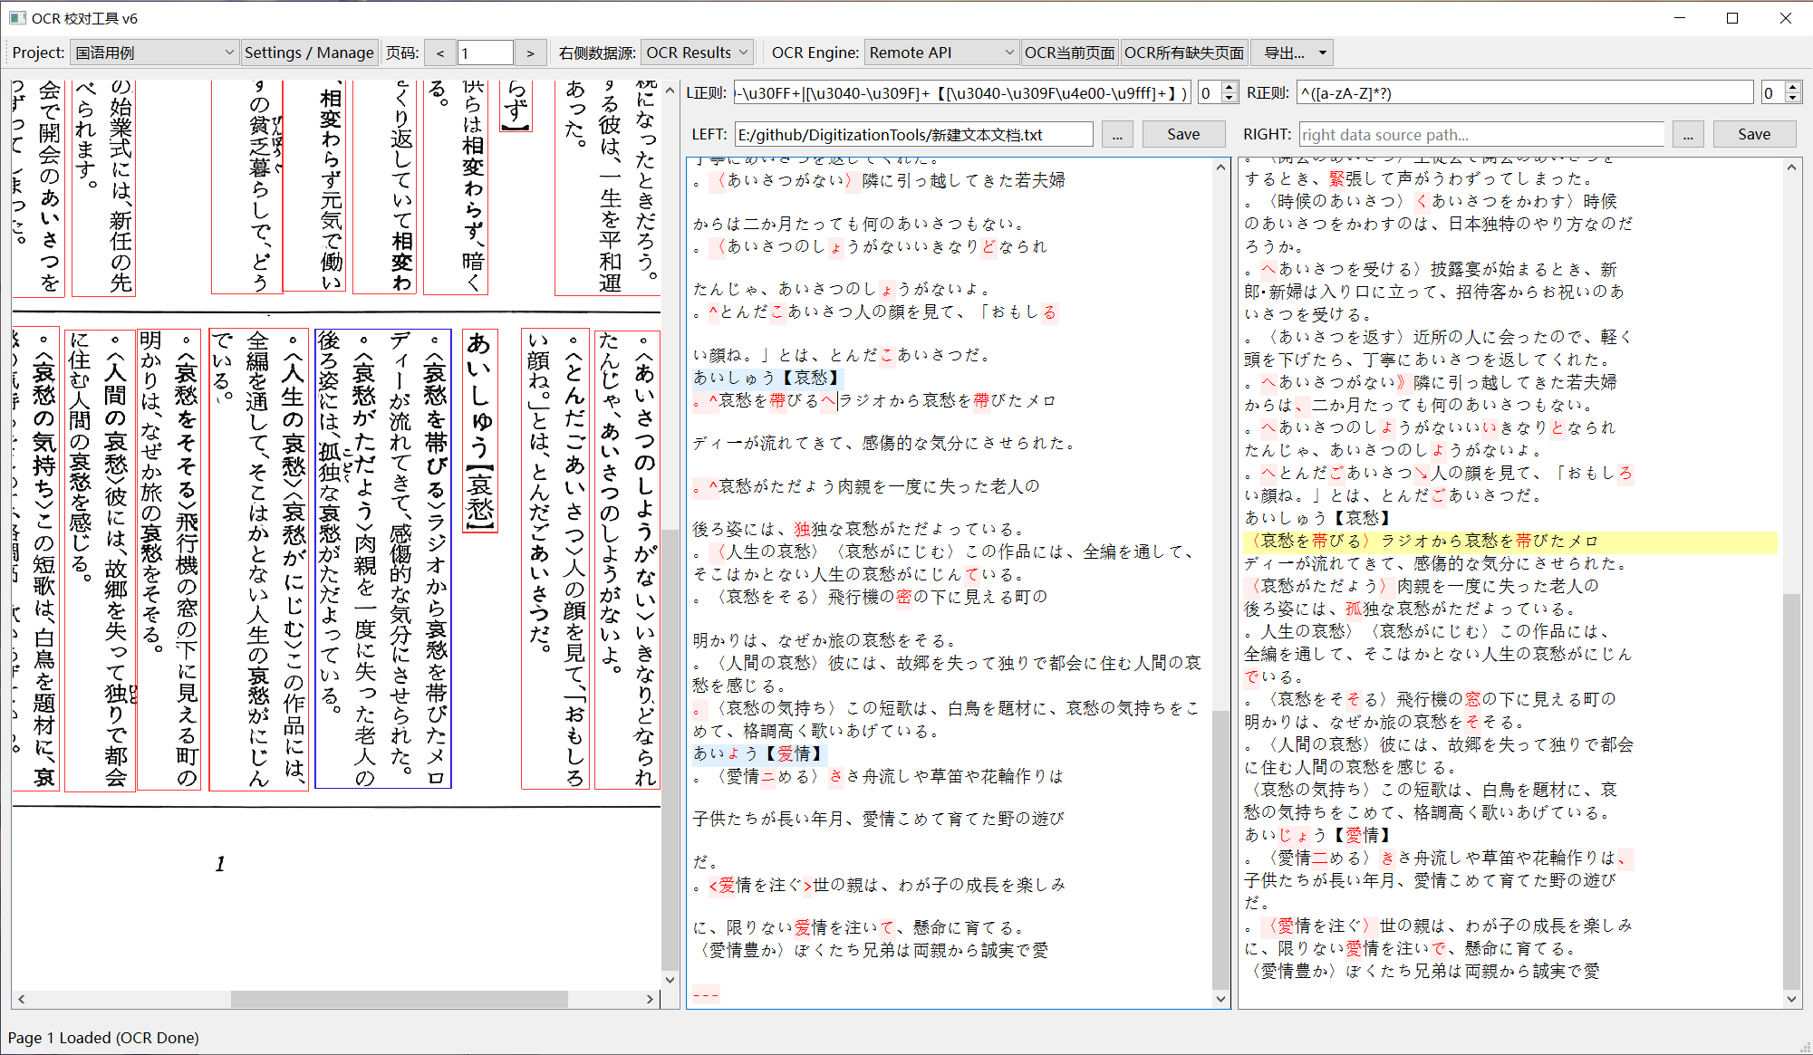Click OCR当前页面 button

point(1069,53)
